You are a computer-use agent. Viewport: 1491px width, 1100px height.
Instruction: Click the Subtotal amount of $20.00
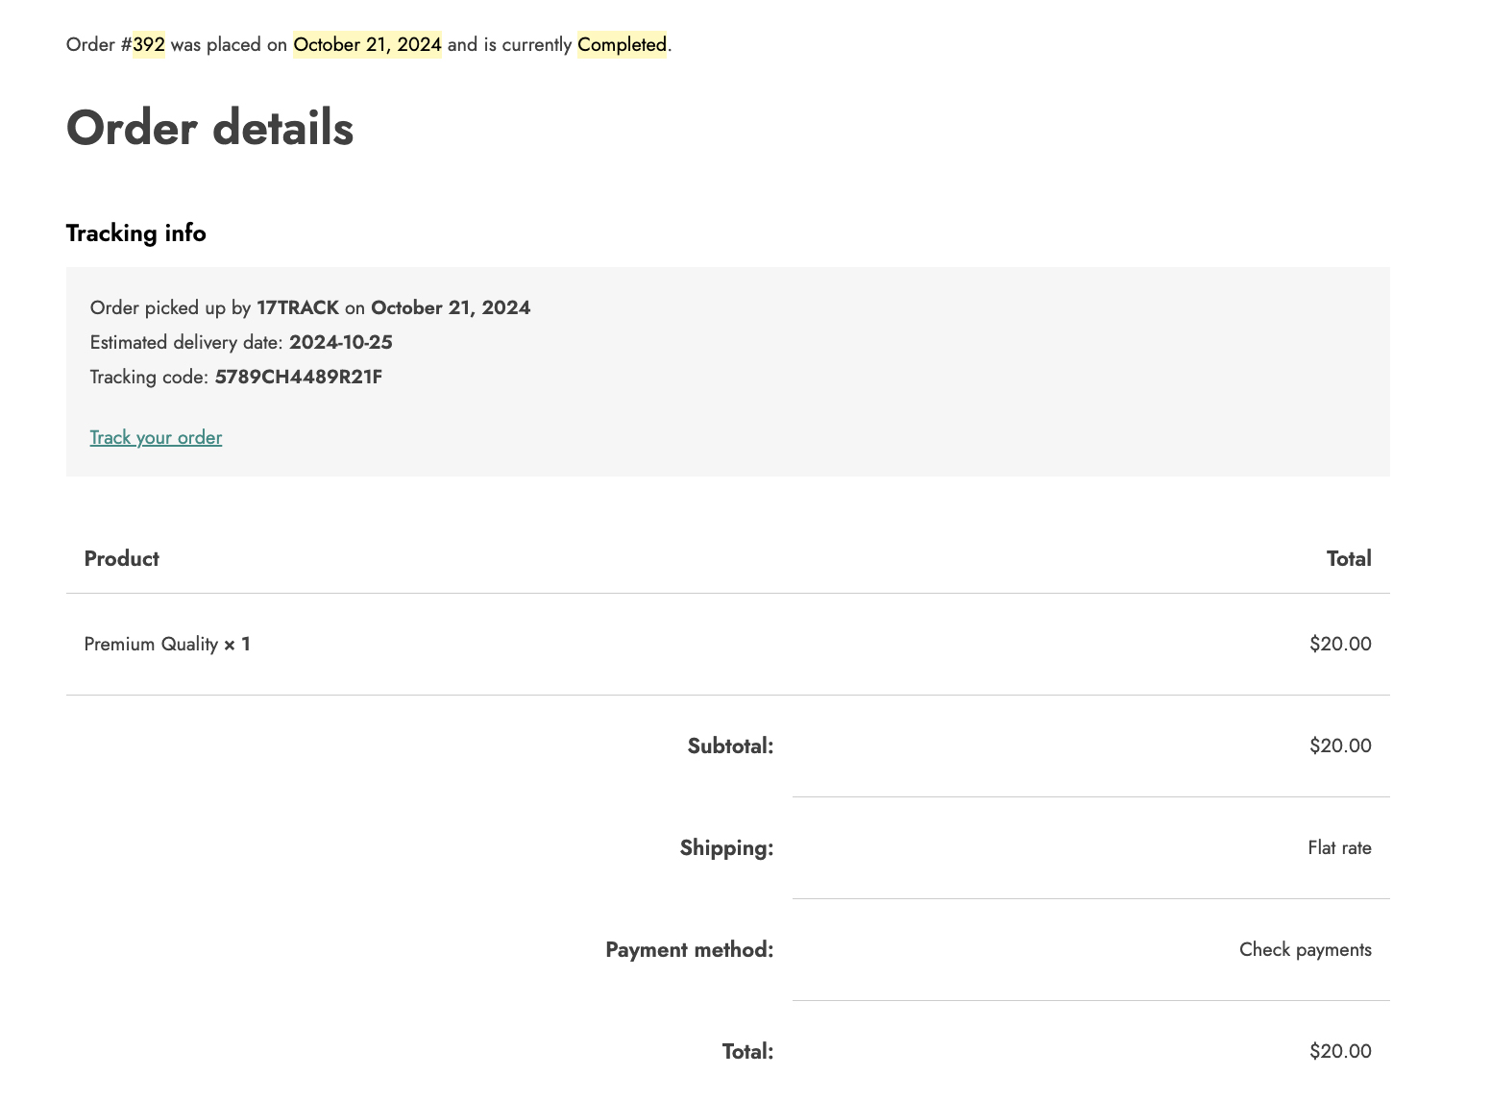tap(1339, 746)
